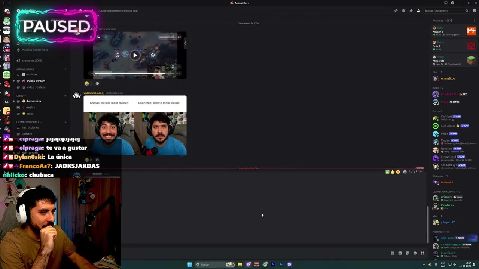Toggle the member list icon
This screenshot has height=269, width=479.
[418, 10]
